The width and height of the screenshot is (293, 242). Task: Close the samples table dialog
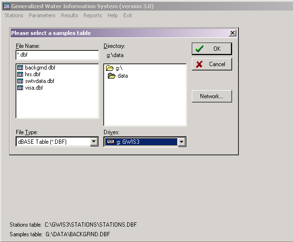[x=232, y=33]
